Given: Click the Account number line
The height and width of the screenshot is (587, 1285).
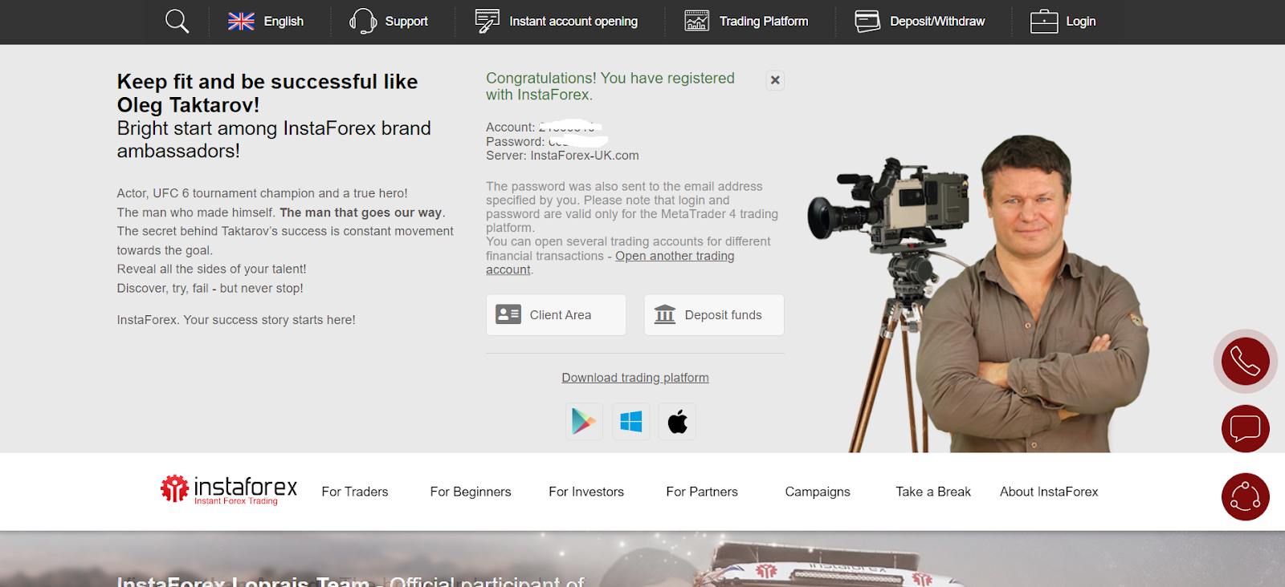Looking at the screenshot, I should pyautogui.click(x=544, y=127).
